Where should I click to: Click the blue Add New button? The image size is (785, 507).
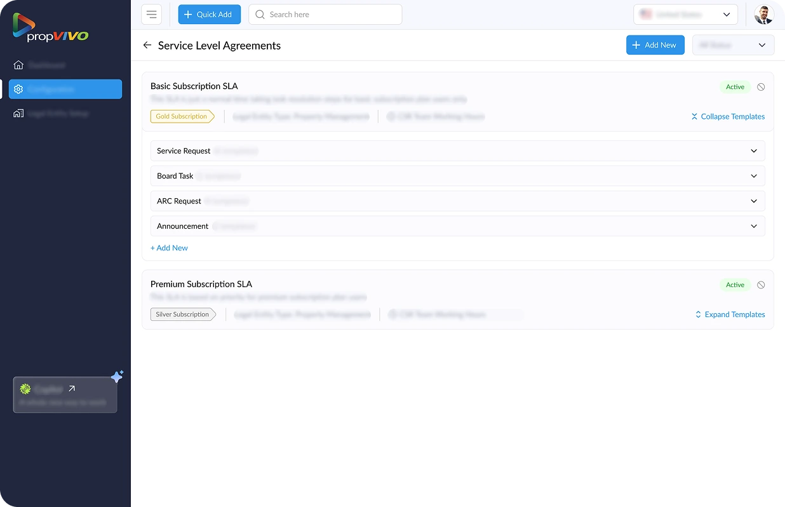(x=655, y=45)
